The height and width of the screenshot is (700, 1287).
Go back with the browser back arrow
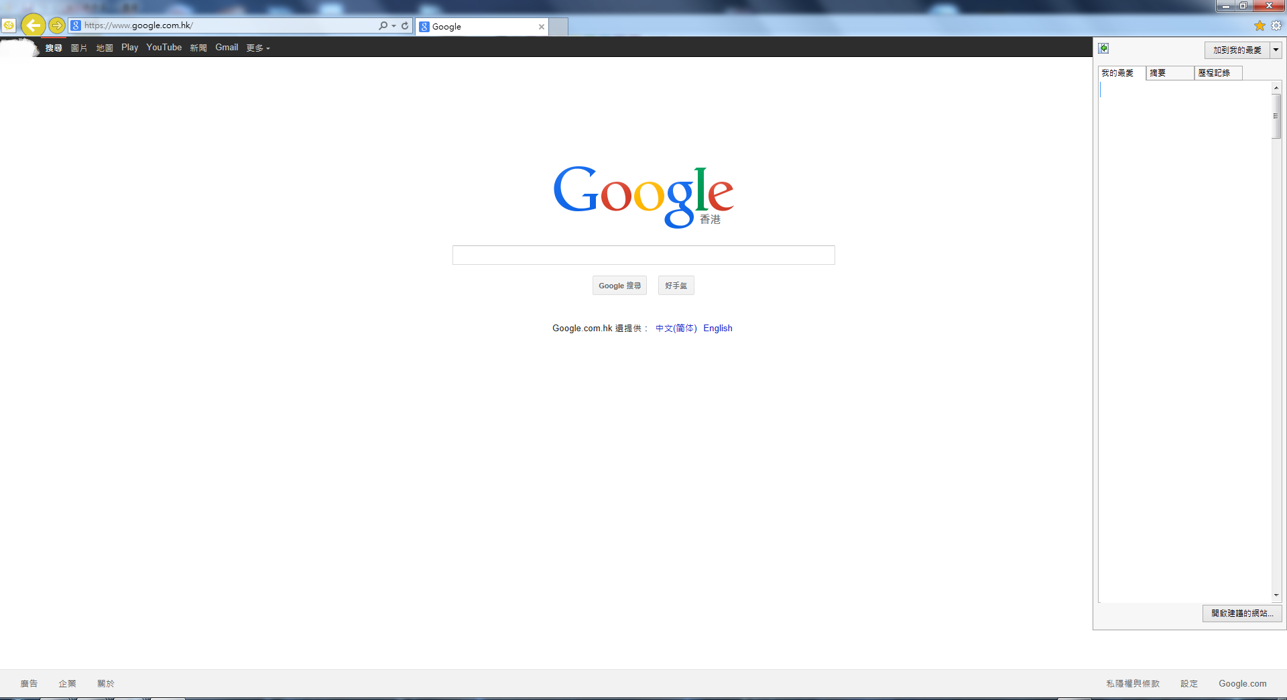[34, 25]
